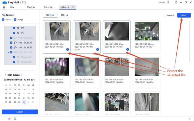Close the Albums tab
The image size is (194, 121).
pos(73,7)
